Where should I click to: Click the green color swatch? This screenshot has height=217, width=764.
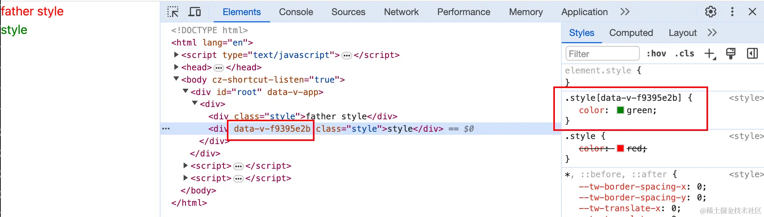(620, 110)
